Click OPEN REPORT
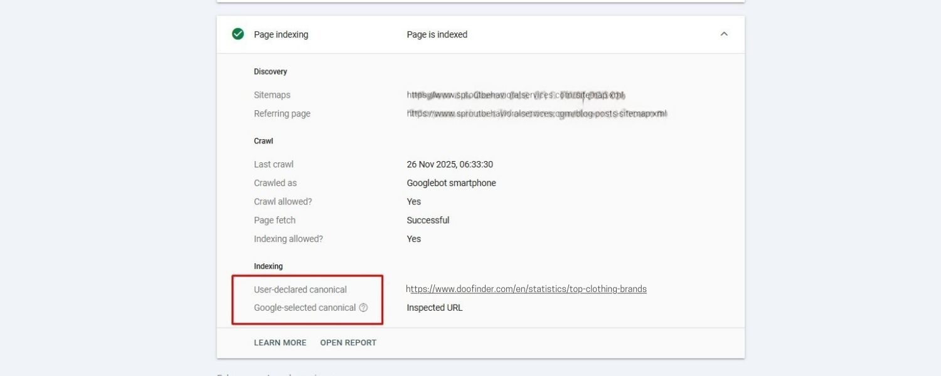 348,343
